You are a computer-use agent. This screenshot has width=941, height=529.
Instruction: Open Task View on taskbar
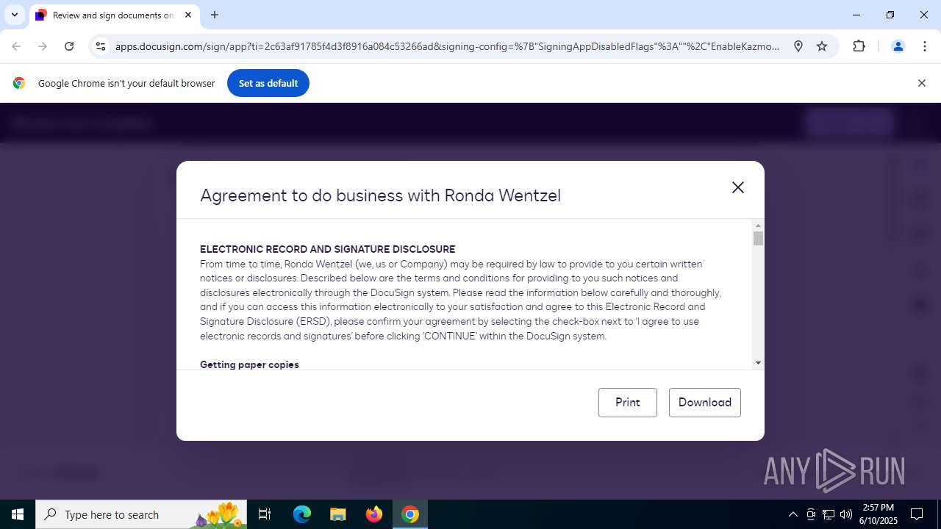pos(265,514)
